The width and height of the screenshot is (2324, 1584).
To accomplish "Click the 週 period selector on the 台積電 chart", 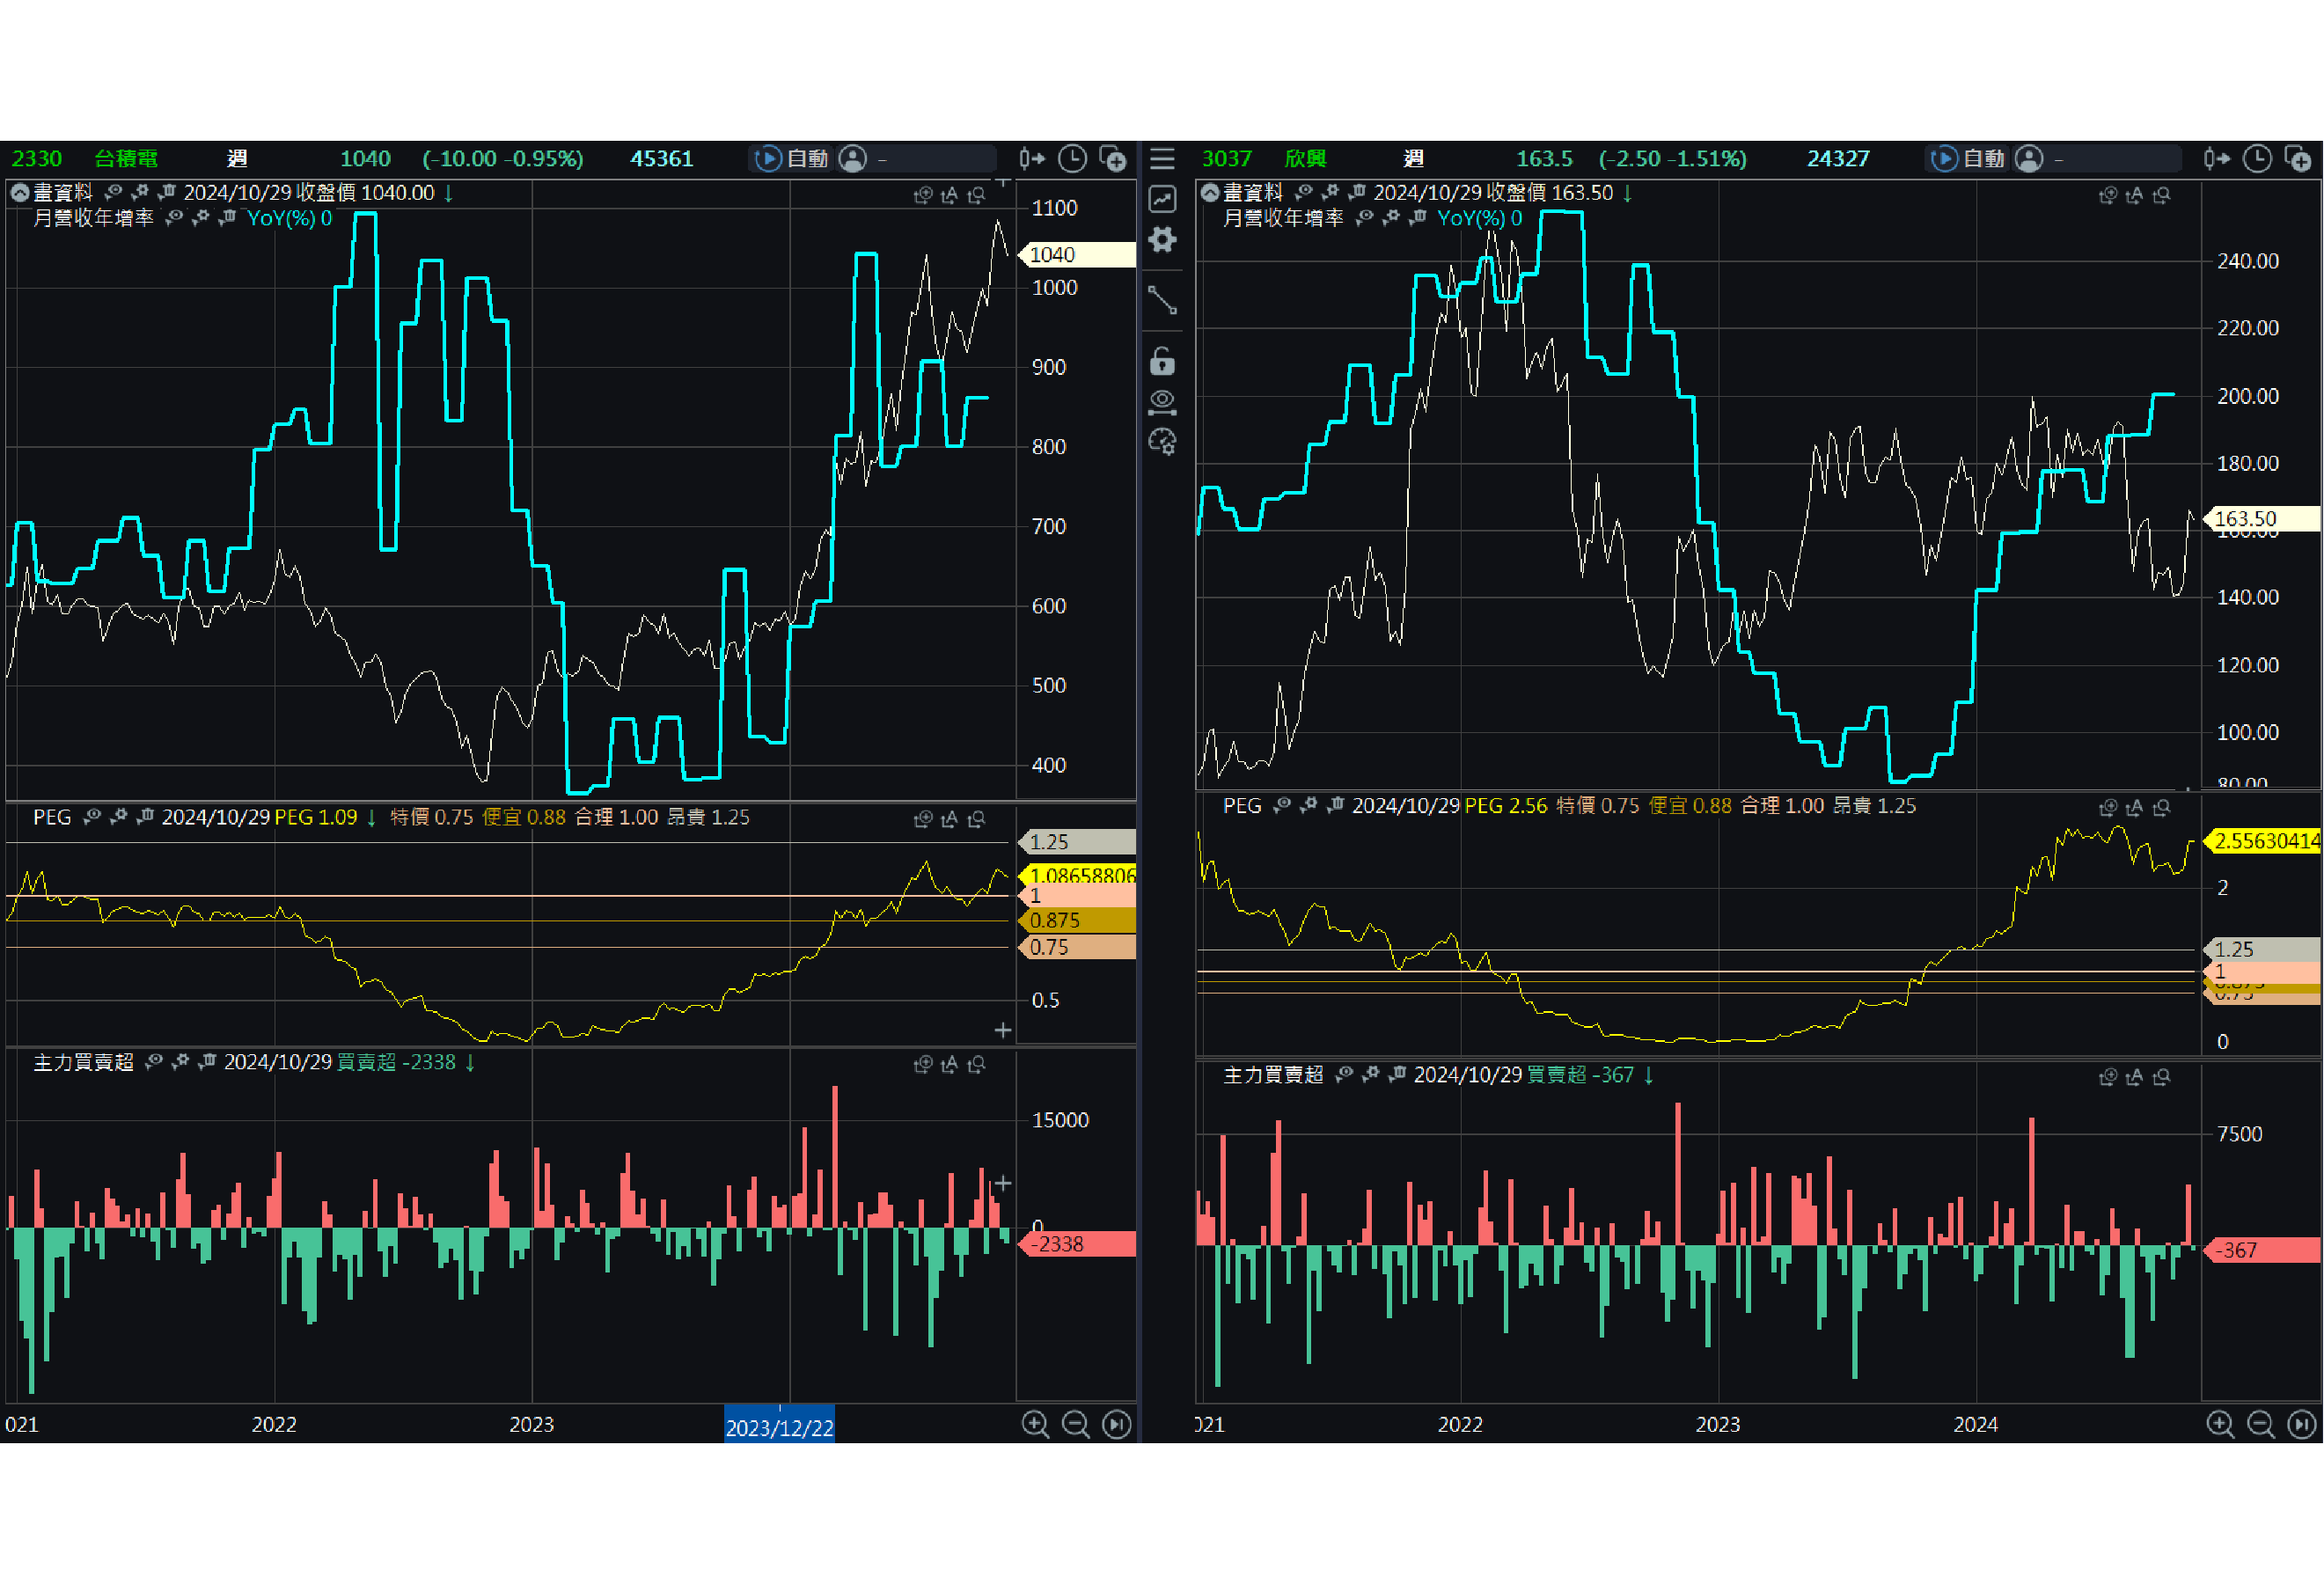I will pyautogui.click(x=237, y=158).
